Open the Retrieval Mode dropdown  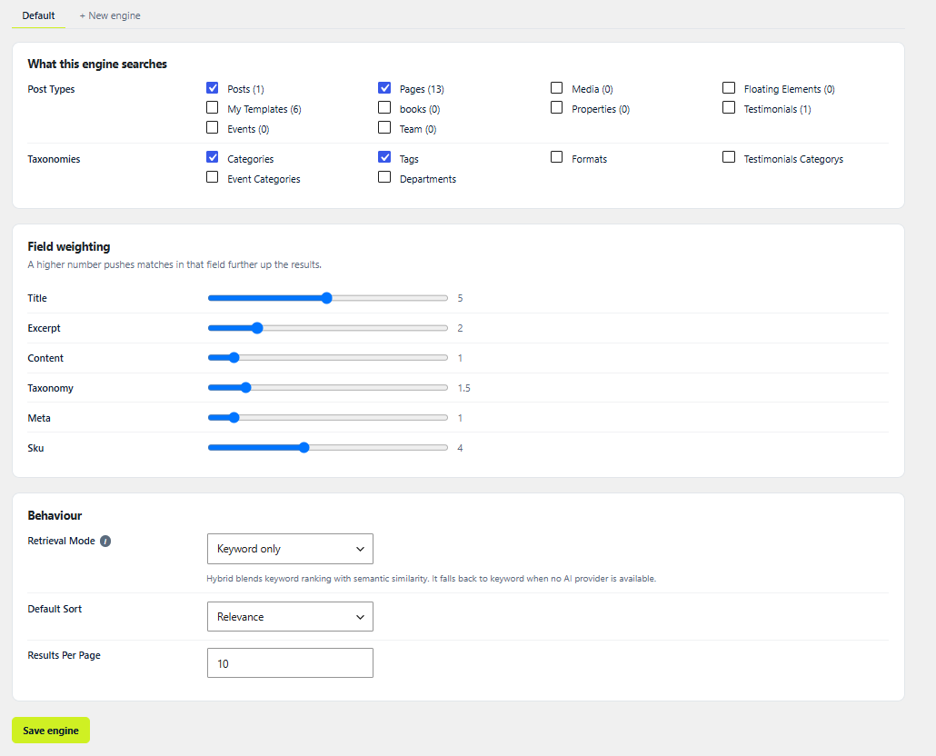pos(290,549)
